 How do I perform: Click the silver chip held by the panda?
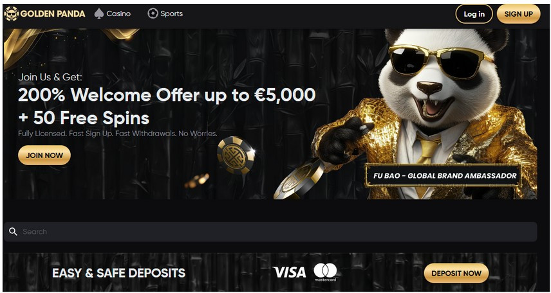299,179
